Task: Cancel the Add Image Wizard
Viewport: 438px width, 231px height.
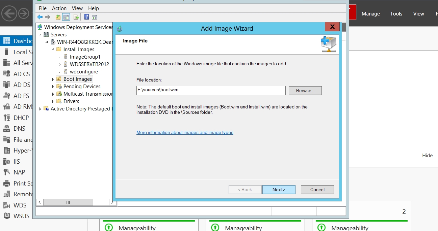Action: click(x=317, y=190)
